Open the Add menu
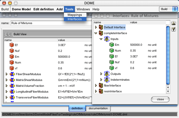Image resolution: width=179 pixels, height=118 pixels. click(x=59, y=9)
